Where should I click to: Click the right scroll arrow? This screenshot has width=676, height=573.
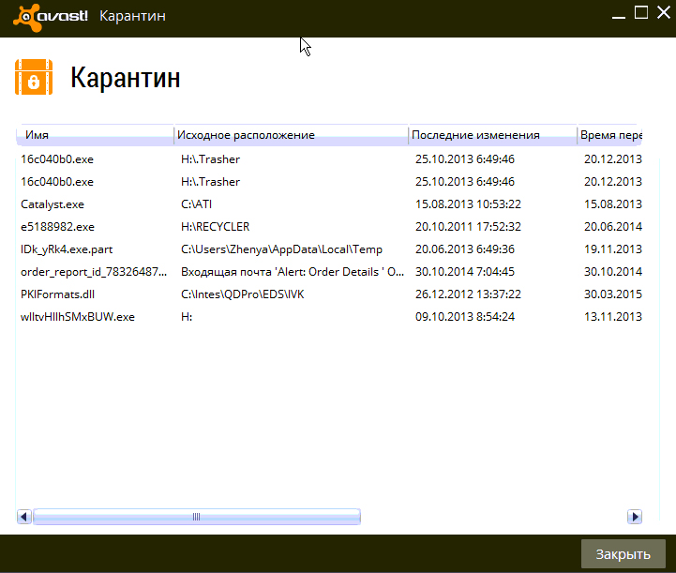(x=635, y=517)
